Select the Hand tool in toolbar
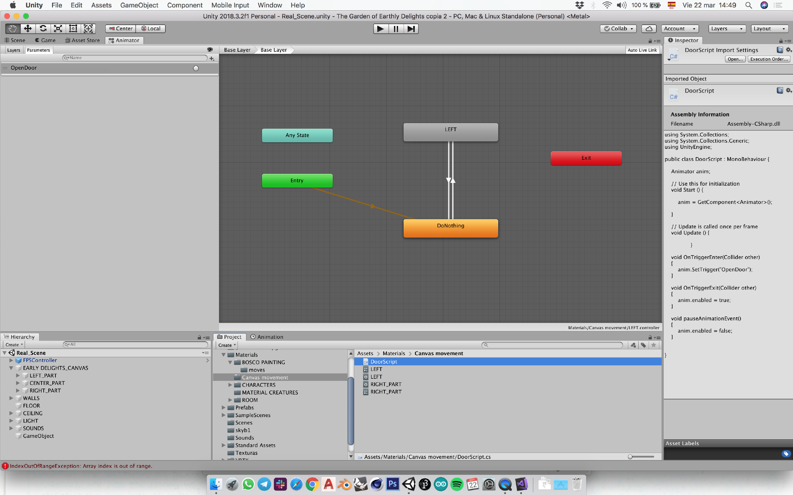This screenshot has width=793, height=495. point(12,28)
